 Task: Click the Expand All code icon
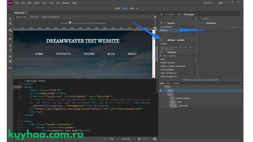10,45
